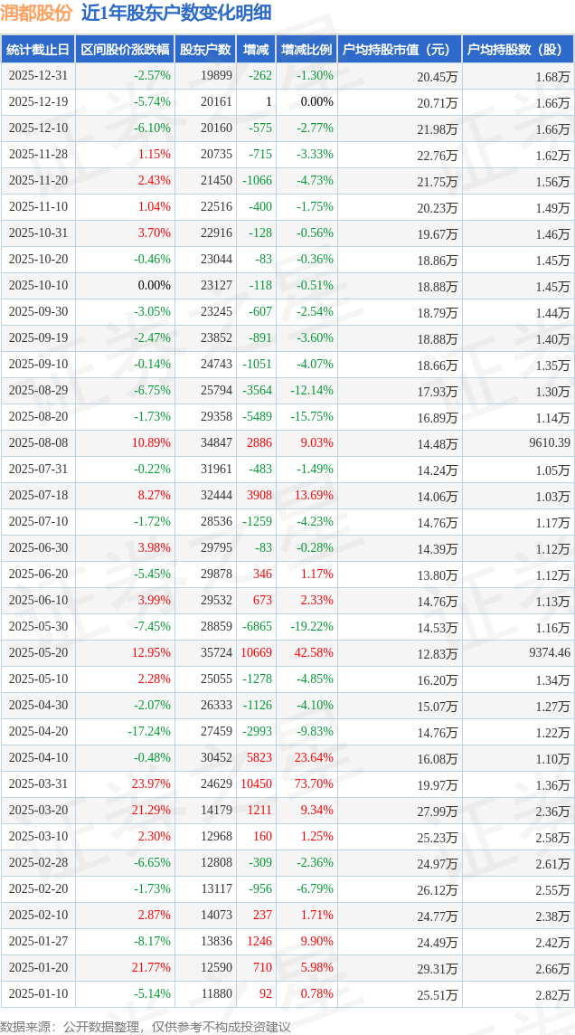
Task: Select the 73.70% change ratio cell
Action: pyautogui.click(x=314, y=783)
